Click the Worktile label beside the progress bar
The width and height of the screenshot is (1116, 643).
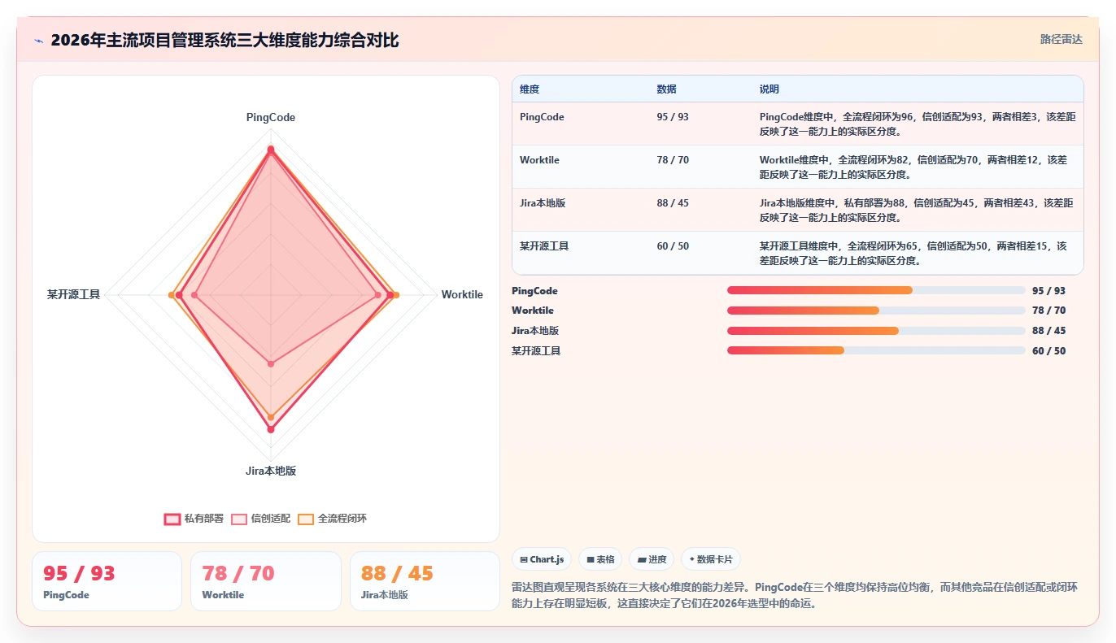pyautogui.click(x=533, y=311)
